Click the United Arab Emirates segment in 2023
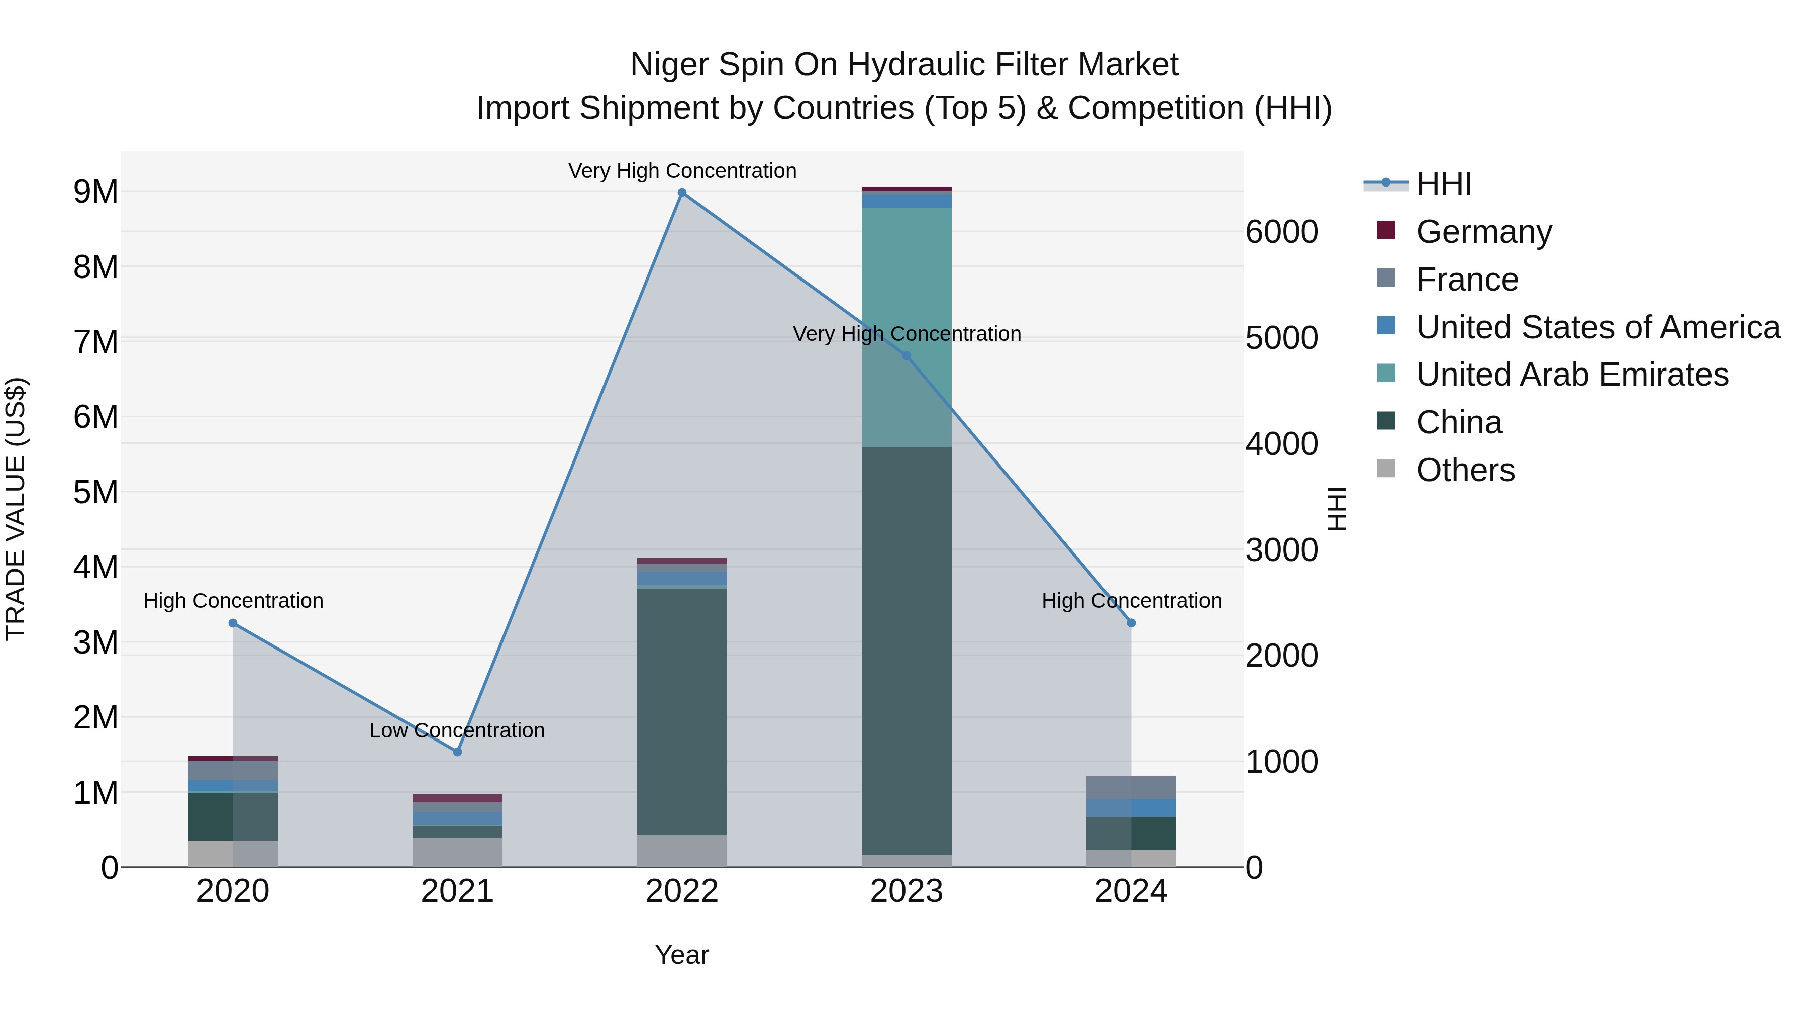Viewport: 1809px width, 1018px height. [907, 327]
